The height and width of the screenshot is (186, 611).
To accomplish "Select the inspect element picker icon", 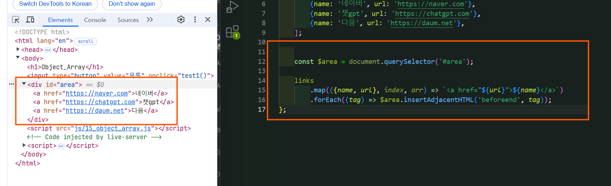I will 16,19.
